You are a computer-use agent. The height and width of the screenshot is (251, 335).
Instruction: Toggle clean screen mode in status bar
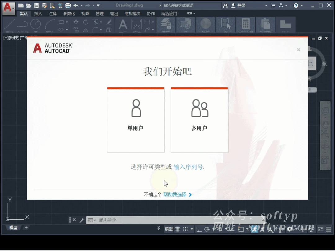[x=320, y=229]
